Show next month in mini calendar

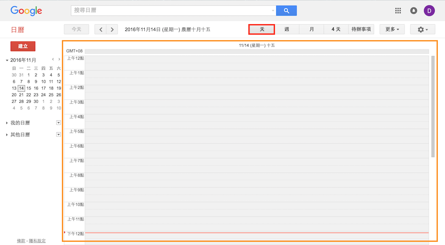(x=59, y=59)
